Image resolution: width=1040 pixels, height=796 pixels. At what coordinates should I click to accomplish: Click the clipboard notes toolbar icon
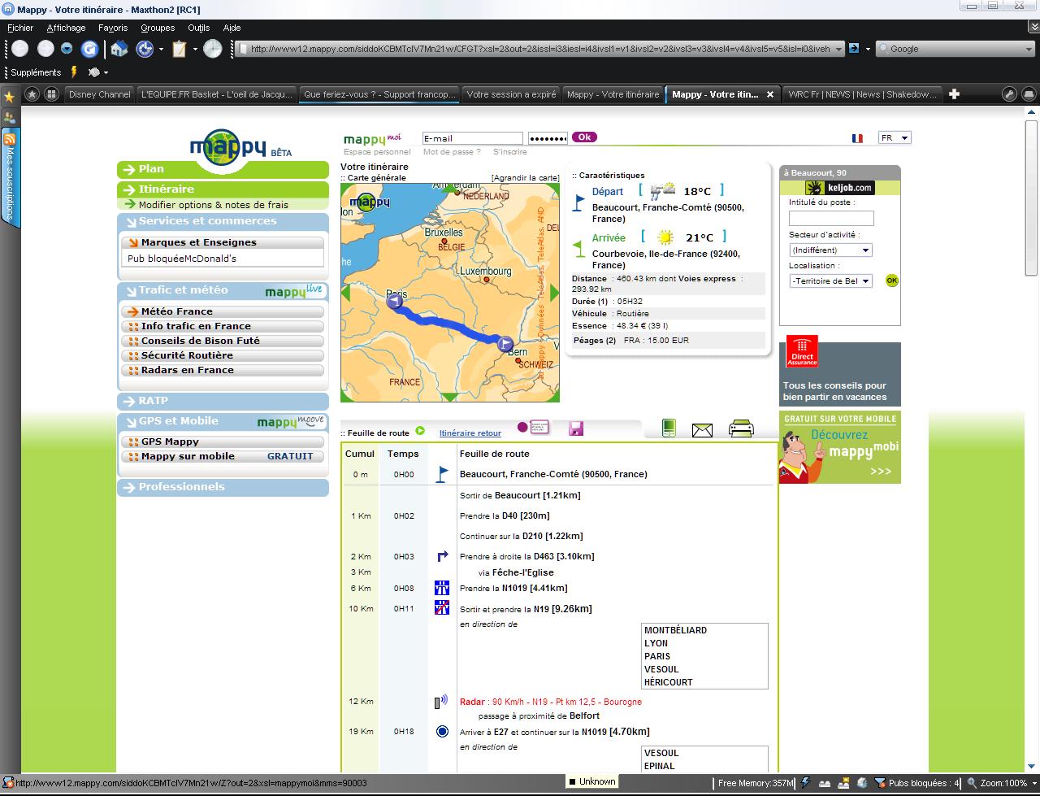pos(179,49)
